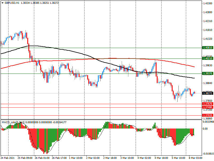Click the red 1.37020 price label

(x=208, y=115)
